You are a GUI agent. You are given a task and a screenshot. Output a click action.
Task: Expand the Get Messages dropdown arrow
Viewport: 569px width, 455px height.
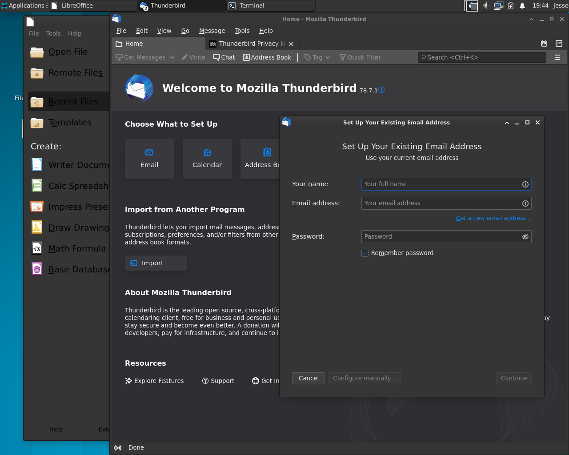[x=172, y=57]
